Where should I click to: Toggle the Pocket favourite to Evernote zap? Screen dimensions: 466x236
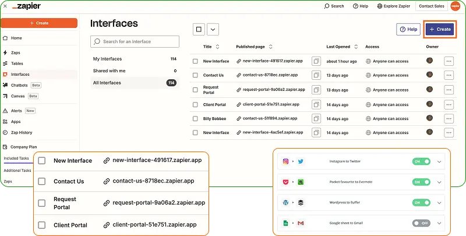(421, 182)
